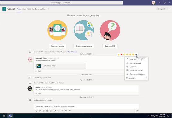Viewport: 172px width, 118px height.
Task: Switch to the Files tab
Action: coord(24,9)
